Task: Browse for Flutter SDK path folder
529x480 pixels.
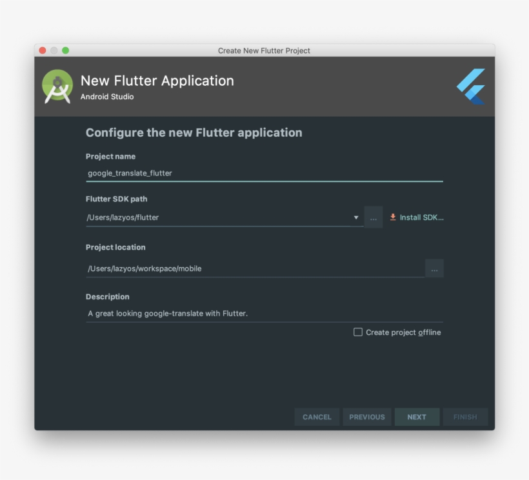Action: (374, 217)
